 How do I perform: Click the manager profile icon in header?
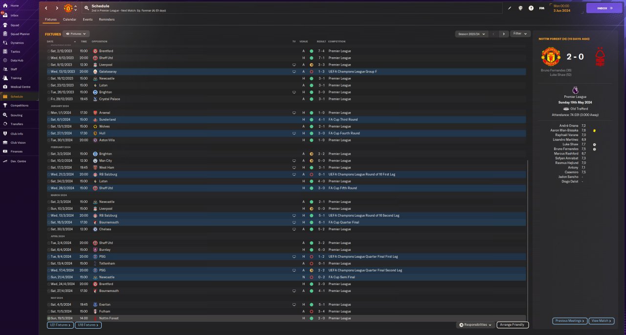click(x=520, y=8)
